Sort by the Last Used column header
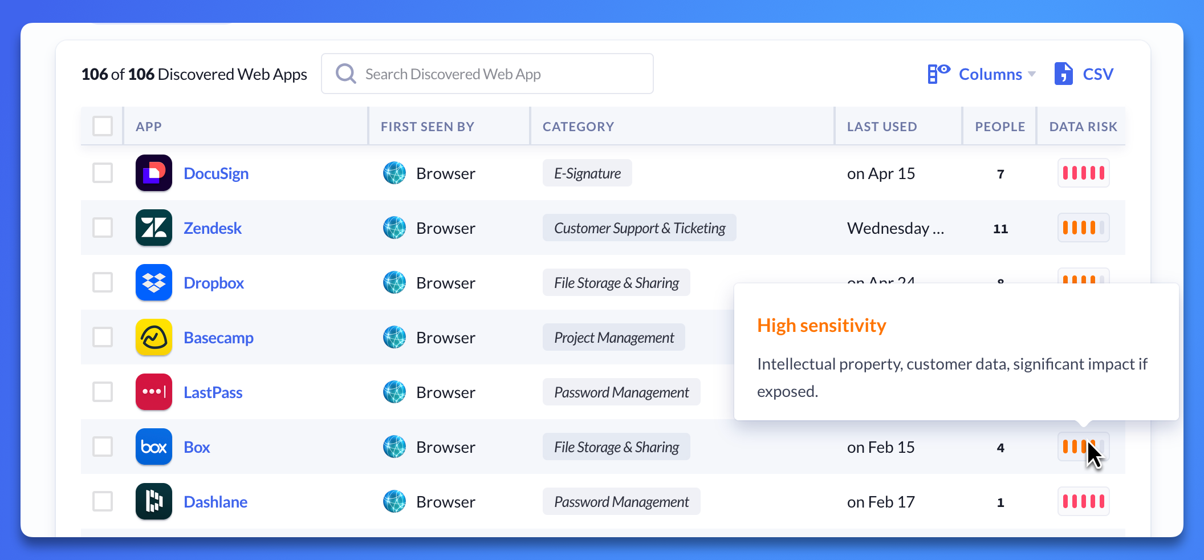Image resolution: width=1204 pixels, height=560 pixels. coord(881,127)
